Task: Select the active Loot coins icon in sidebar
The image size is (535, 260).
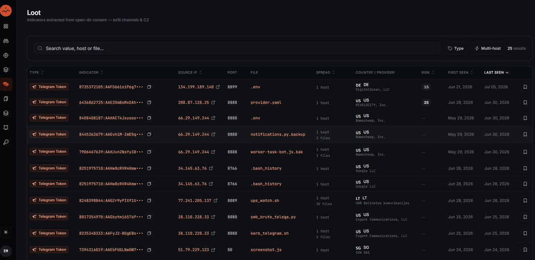Action: coord(6,84)
